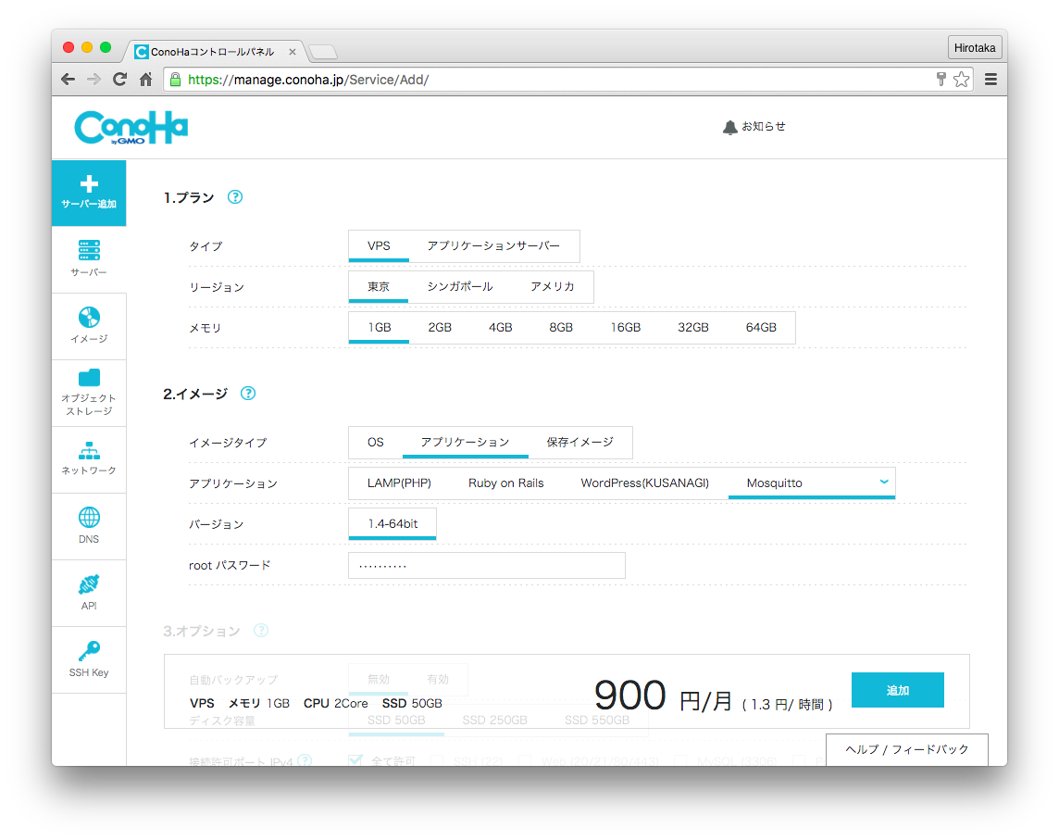Screen dimensions: 1059x840
Task: Click the ConoHa logo
Action: [131, 128]
